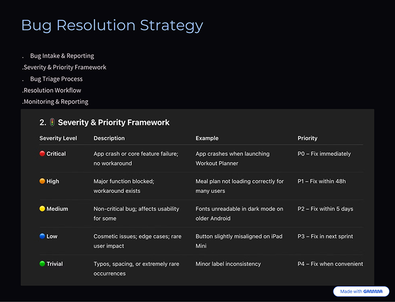Click the Description column header
This screenshot has height=302, width=395.
[x=109, y=138]
